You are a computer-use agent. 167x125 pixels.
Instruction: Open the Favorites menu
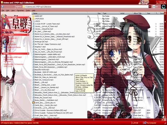(20, 10)
